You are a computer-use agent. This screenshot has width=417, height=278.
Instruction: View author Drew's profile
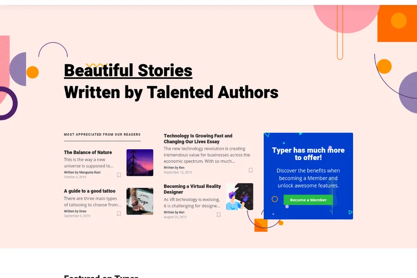[83, 211]
